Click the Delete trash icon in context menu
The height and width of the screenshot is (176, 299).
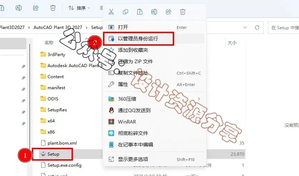tap(183, 12)
